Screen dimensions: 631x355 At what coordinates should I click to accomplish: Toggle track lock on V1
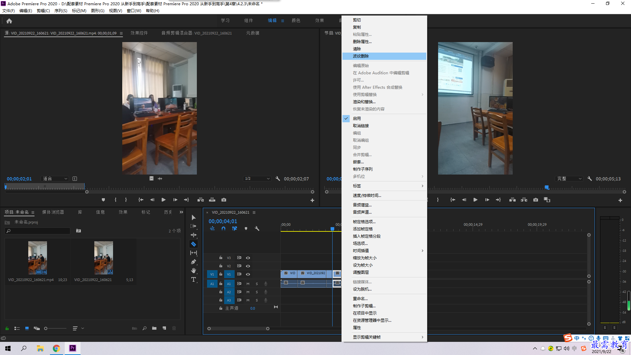tap(221, 274)
